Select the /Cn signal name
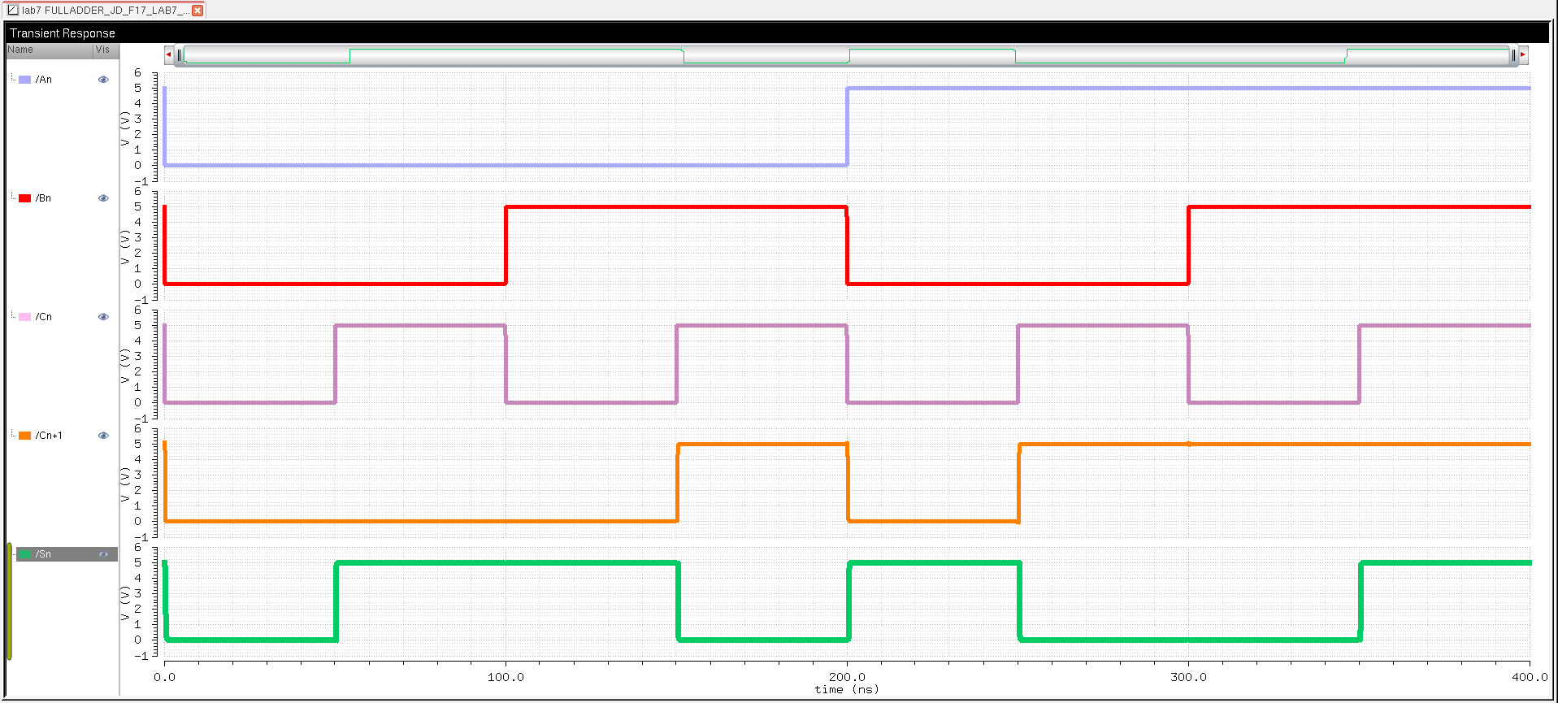Viewport: 1558px width, 703px height. click(x=44, y=317)
